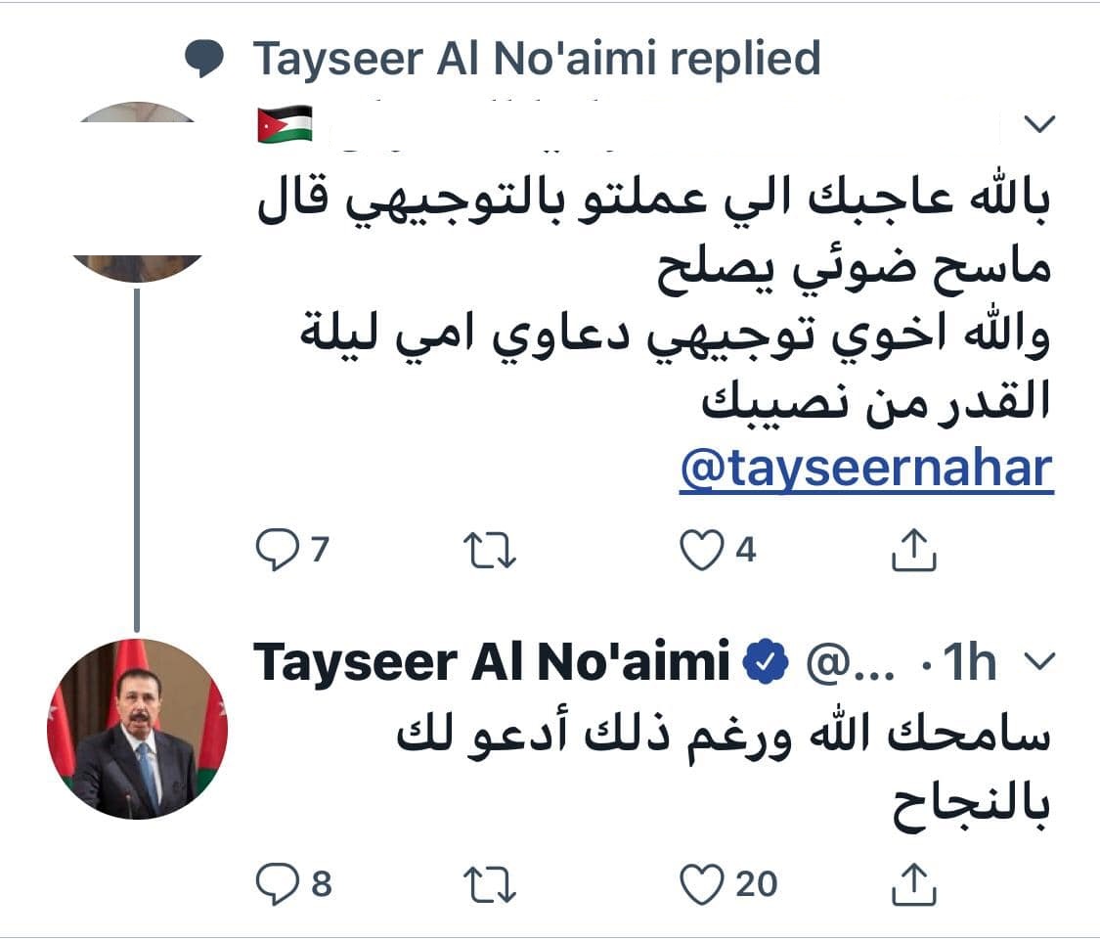Like the tweet with 4 likes
The height and width of the screenshot is (941, 1100).
700,550
